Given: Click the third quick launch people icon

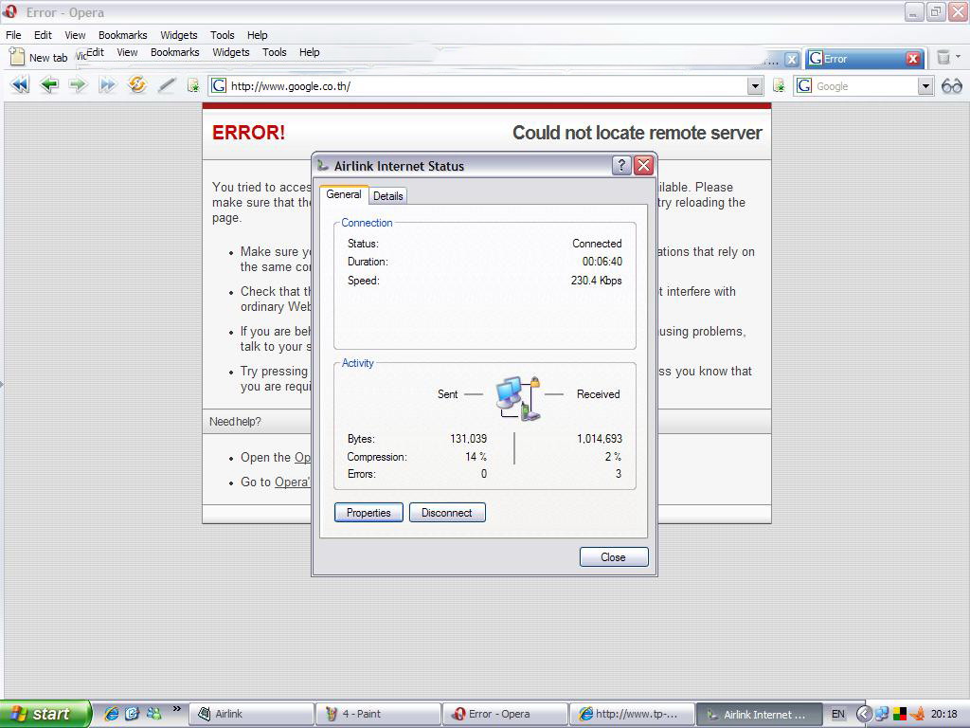Looking at the screenshot, I should (x=153, y=713).
